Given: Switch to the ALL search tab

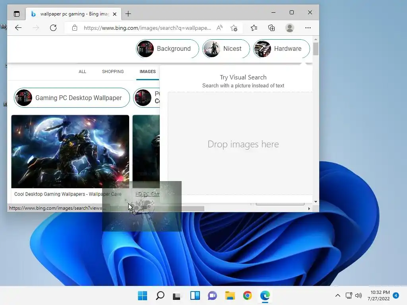Looking at the screenshot, I should point(82,71).
